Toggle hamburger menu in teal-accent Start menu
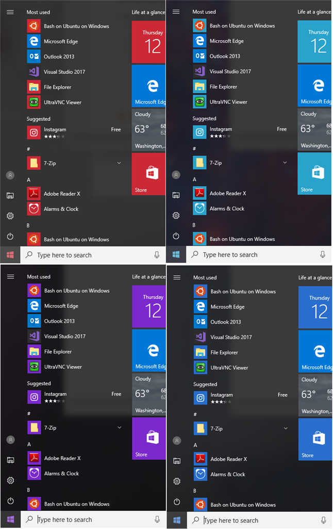Screen dimensions: 333x529 tap(176, 12)
